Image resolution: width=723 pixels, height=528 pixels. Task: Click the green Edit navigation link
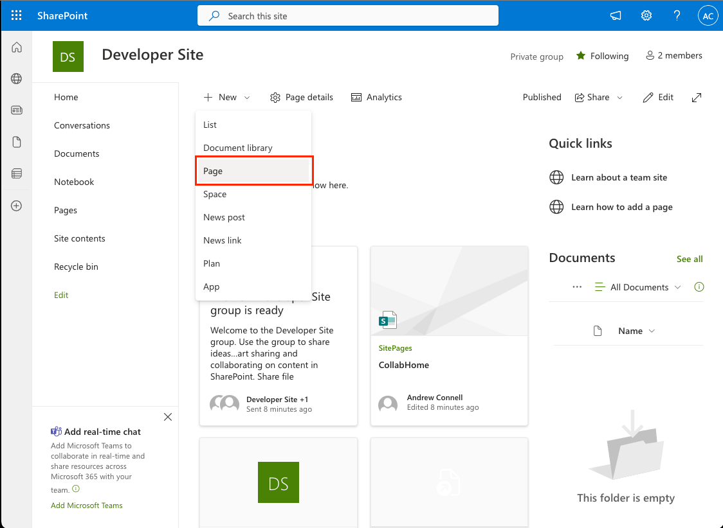[61, 295]
